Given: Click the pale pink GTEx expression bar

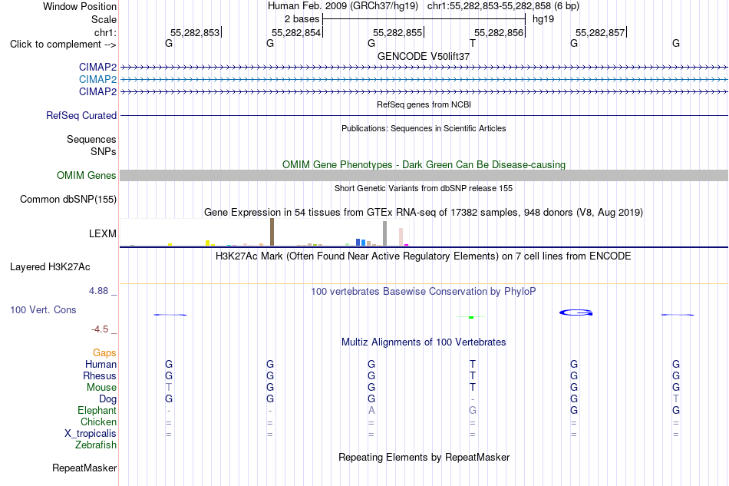Looking at the screenshot, I should pyautogui.click(x=401, y=236).
